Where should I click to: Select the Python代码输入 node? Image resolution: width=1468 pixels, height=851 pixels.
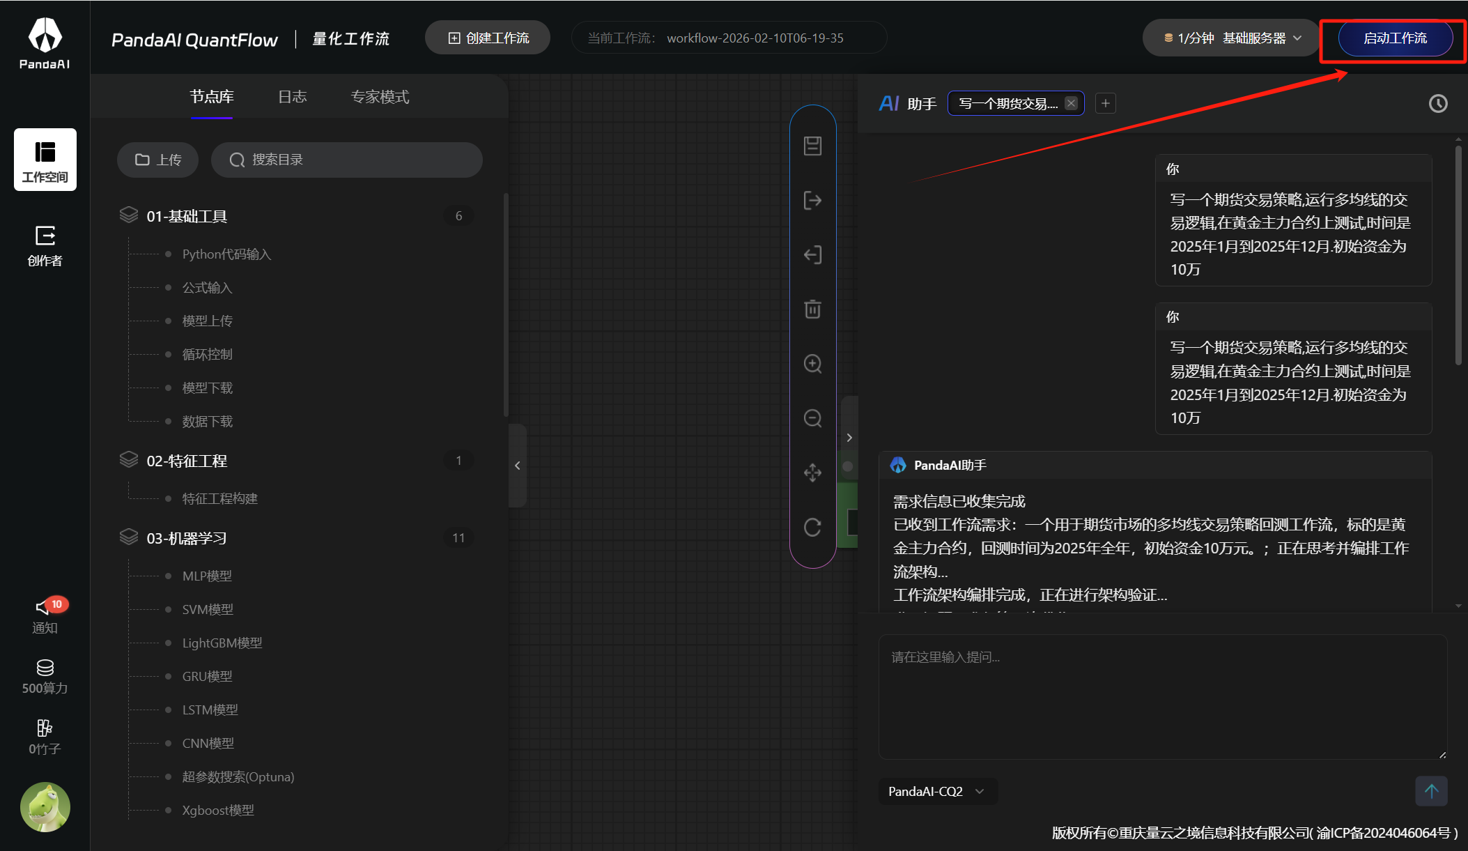[x=226, y=254]
